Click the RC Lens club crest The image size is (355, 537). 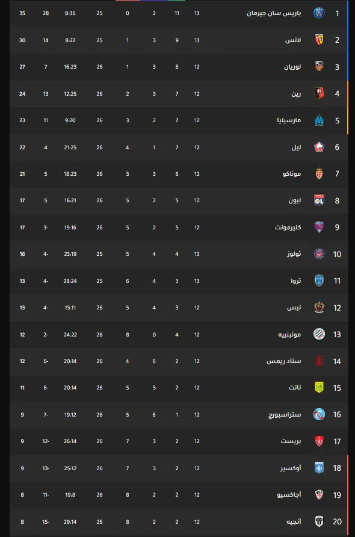click(x=319, y=40)
